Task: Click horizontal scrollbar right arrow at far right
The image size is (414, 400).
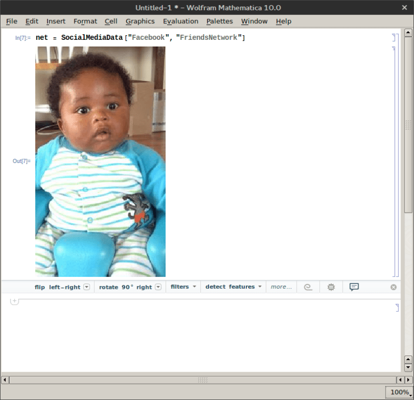Action: pyautogui.click(x=408, y=380)
